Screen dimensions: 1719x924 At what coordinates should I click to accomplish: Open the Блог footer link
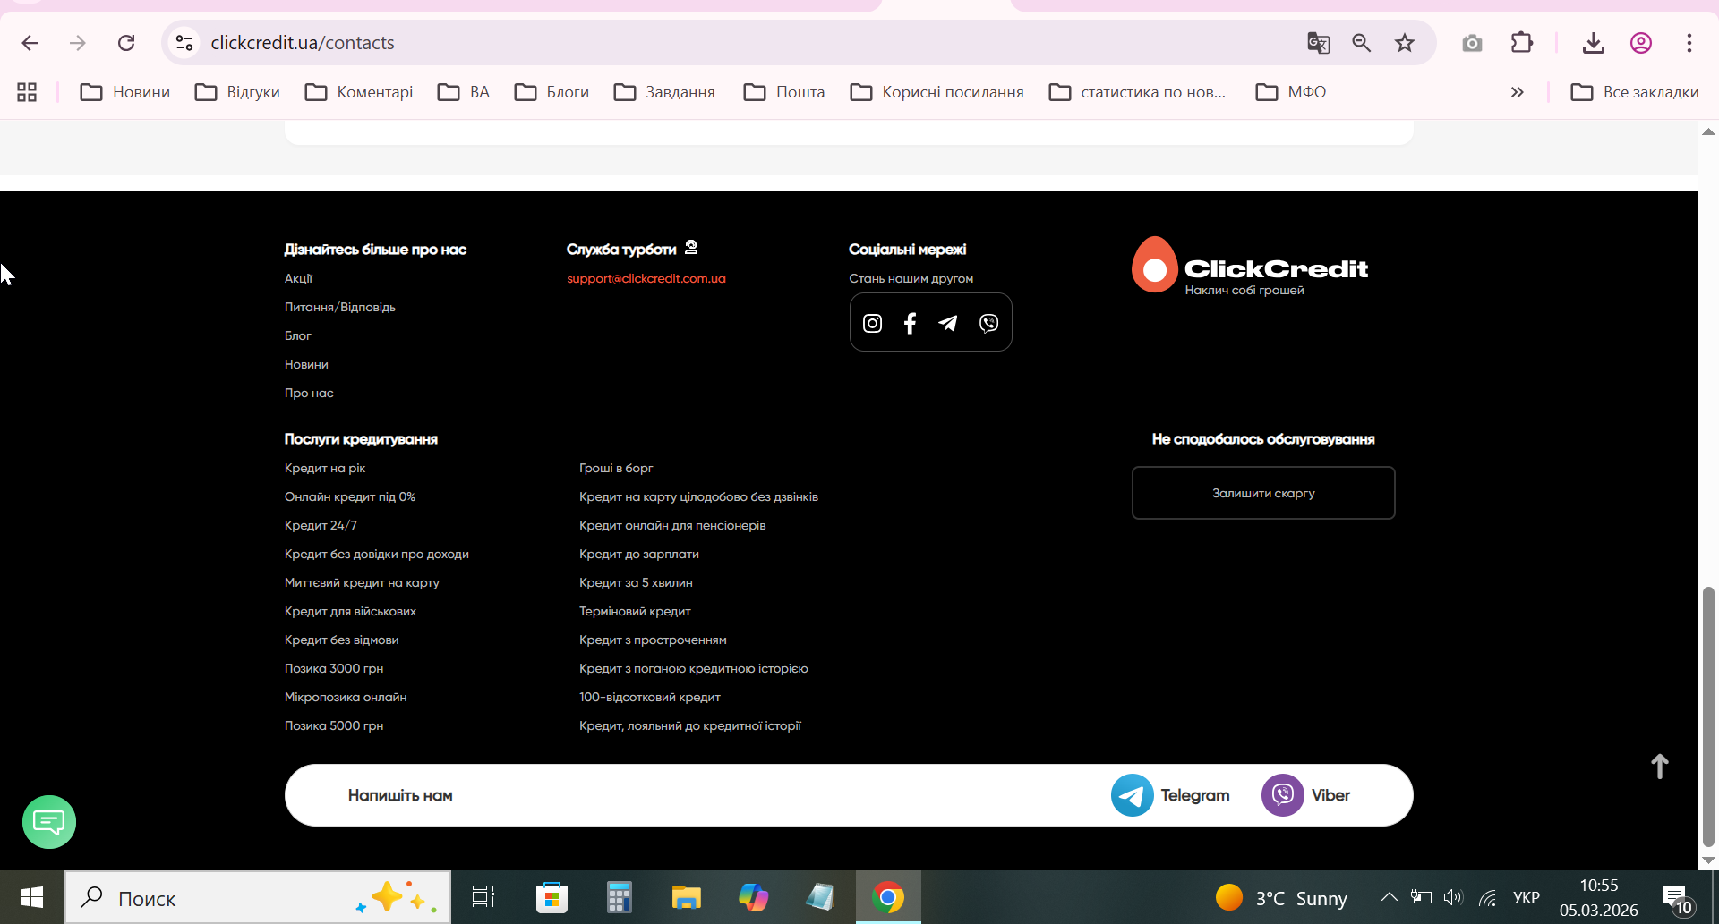point(298,335)
